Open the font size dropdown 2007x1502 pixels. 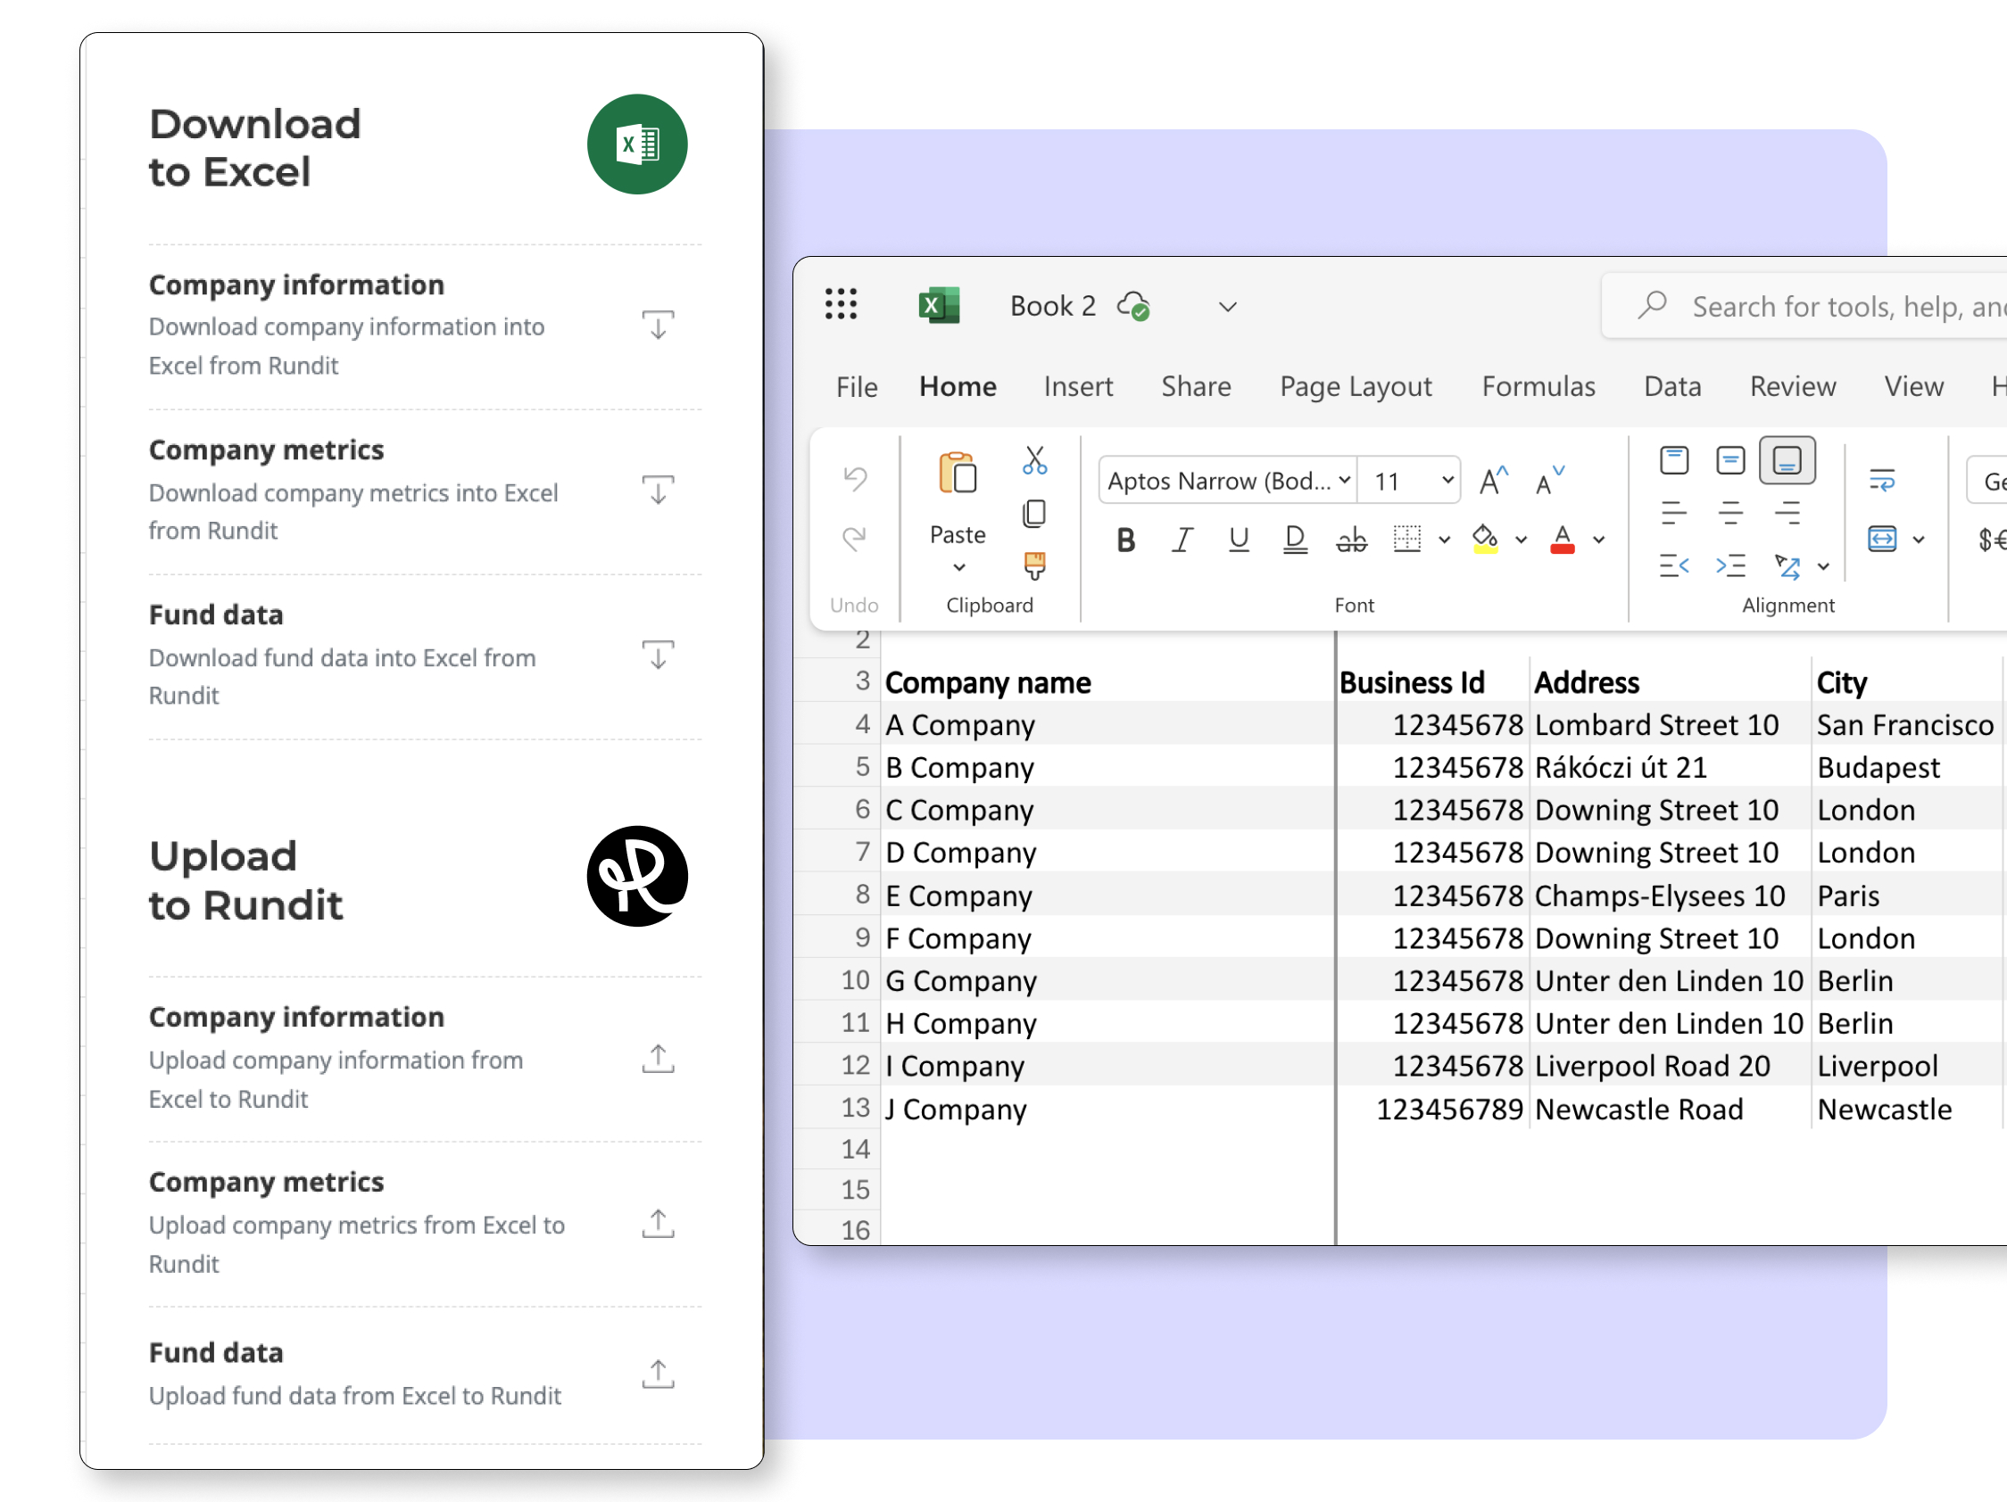1447,480
